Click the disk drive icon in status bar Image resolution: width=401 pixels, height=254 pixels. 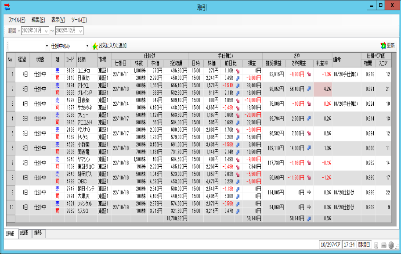(x=383, y=244)
